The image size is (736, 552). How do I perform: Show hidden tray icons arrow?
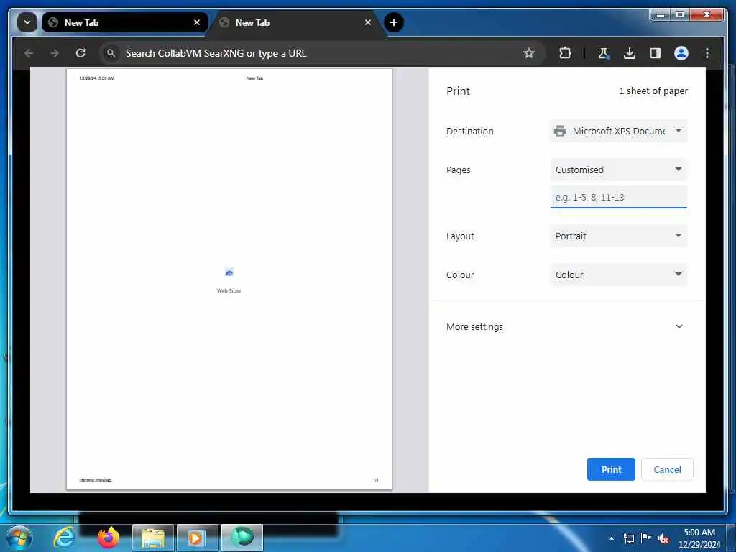(x=611, y=538)
